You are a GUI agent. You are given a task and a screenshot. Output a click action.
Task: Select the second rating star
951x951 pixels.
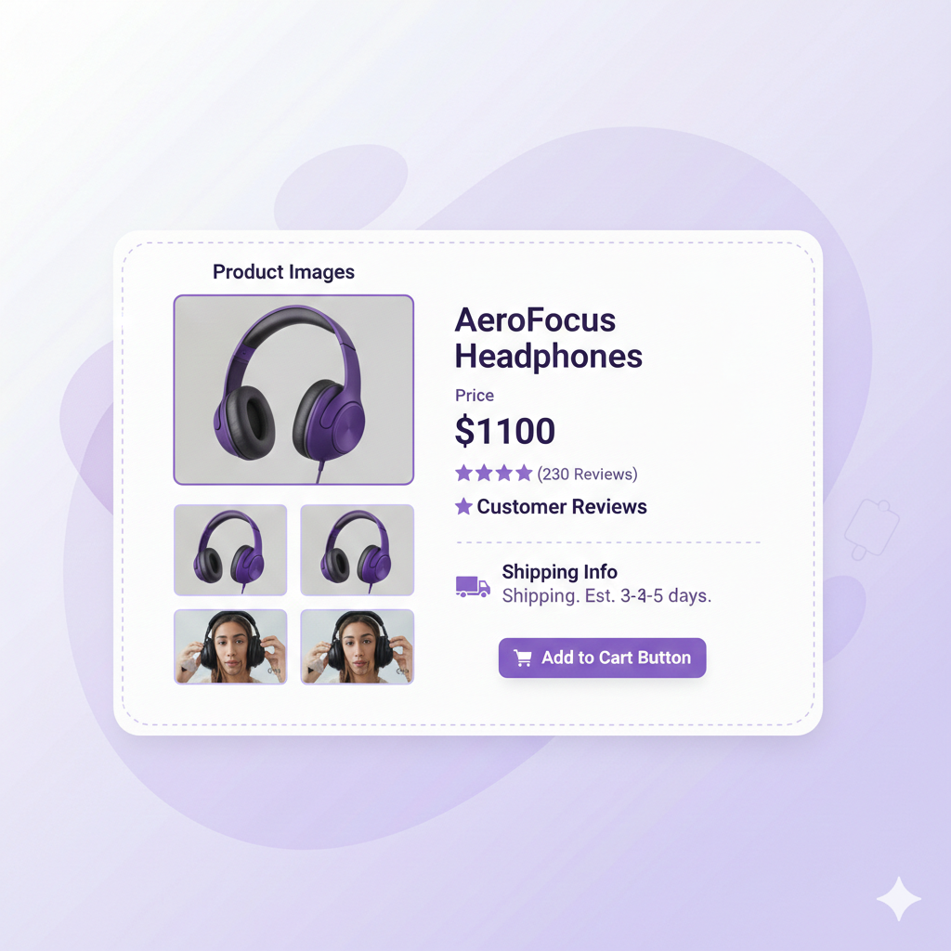484,473
